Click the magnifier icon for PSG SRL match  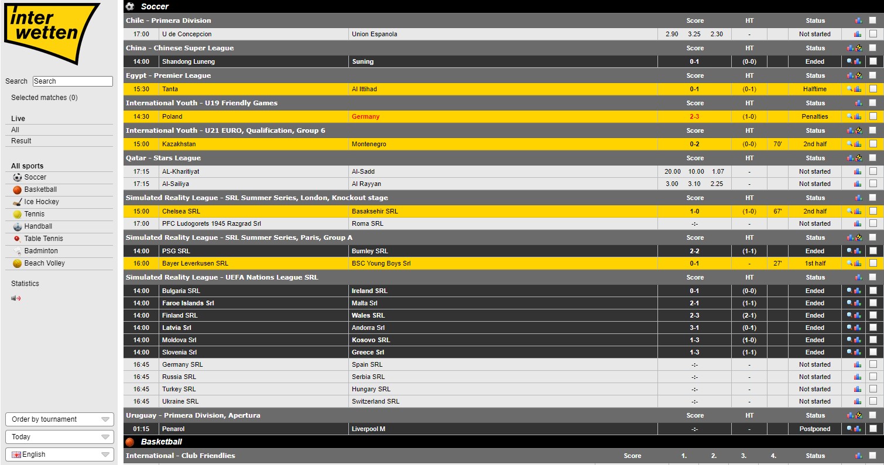(849, 251)
